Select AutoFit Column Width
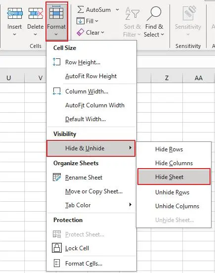This screenshot has width=215, height=273. [95, 105]
